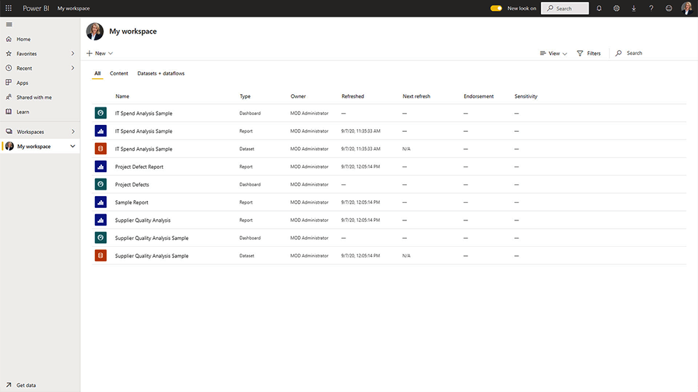Click dashboard icon for Supplier Quality Analysis Sample
This screenshot has width=698, height=392.
coord(101,238)
